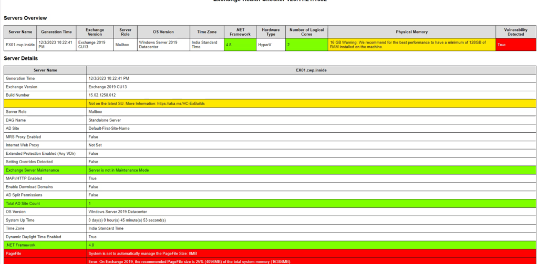Select the DAG Name value Standalone Server
Viewport: 538px width, 264px height.
tap(105, 120)
